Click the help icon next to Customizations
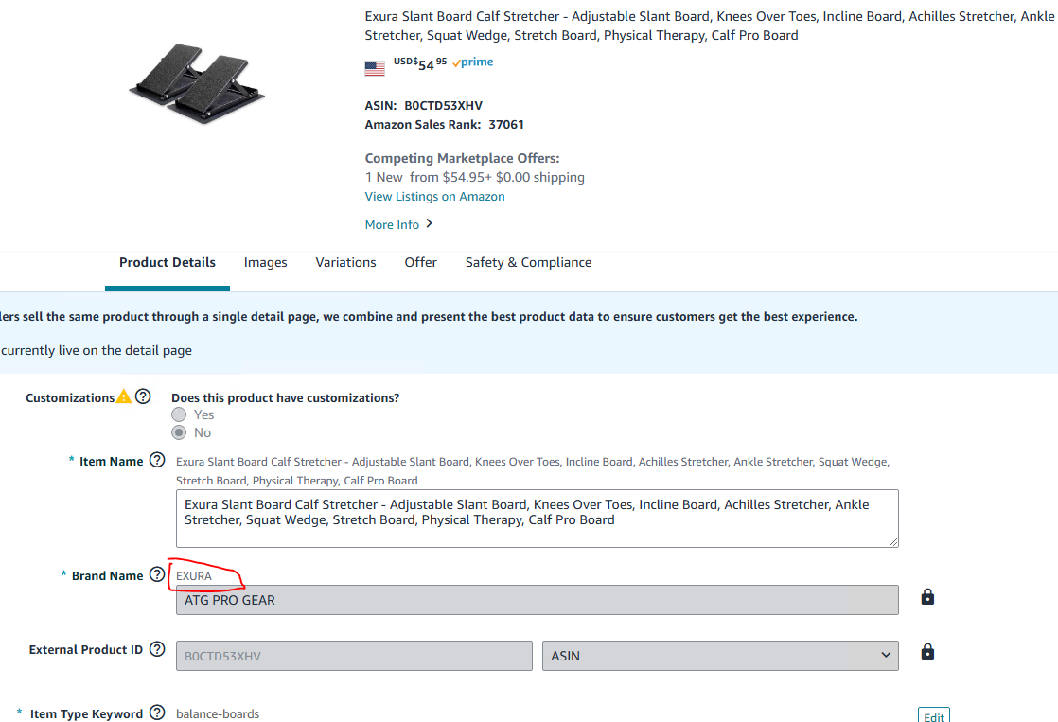This screenshot has height=722, width=1058. pyautogui.click(x=143, y=397)
